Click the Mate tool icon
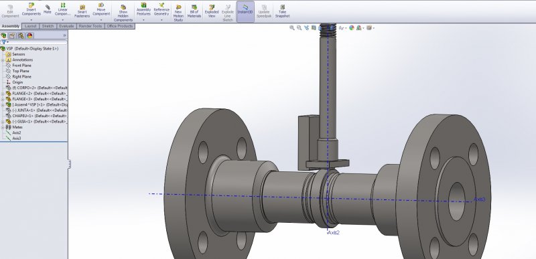This screenshot has height=259, width=536. 47,9
